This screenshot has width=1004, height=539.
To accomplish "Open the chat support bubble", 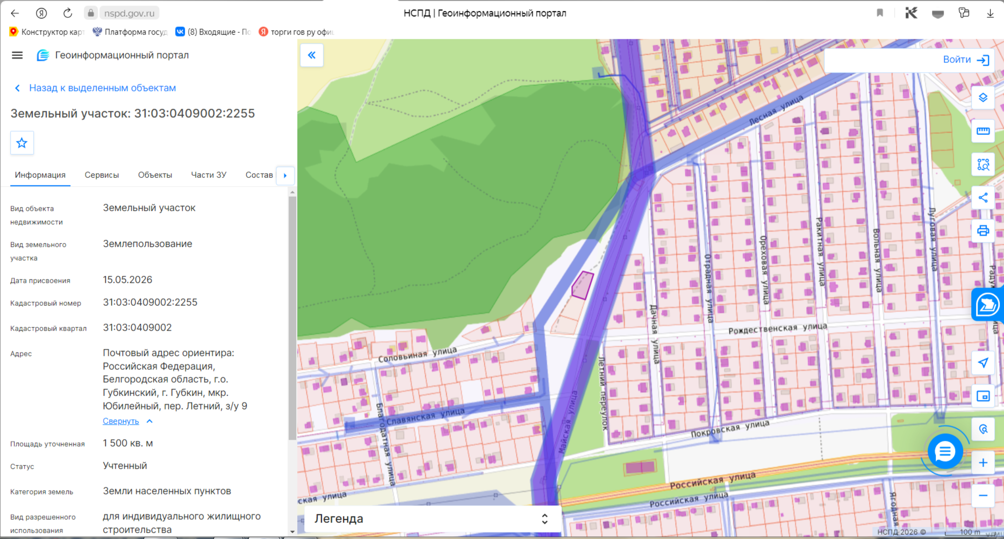I will 945,452.
